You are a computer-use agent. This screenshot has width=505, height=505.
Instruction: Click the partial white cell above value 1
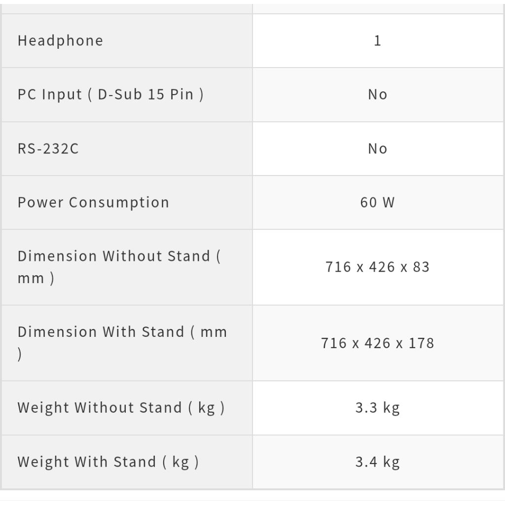pyautogui.click(x=377, y=8)
